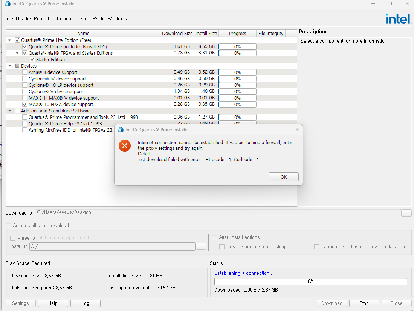
Task: Open the Help button
Action: tap(53, 303)
